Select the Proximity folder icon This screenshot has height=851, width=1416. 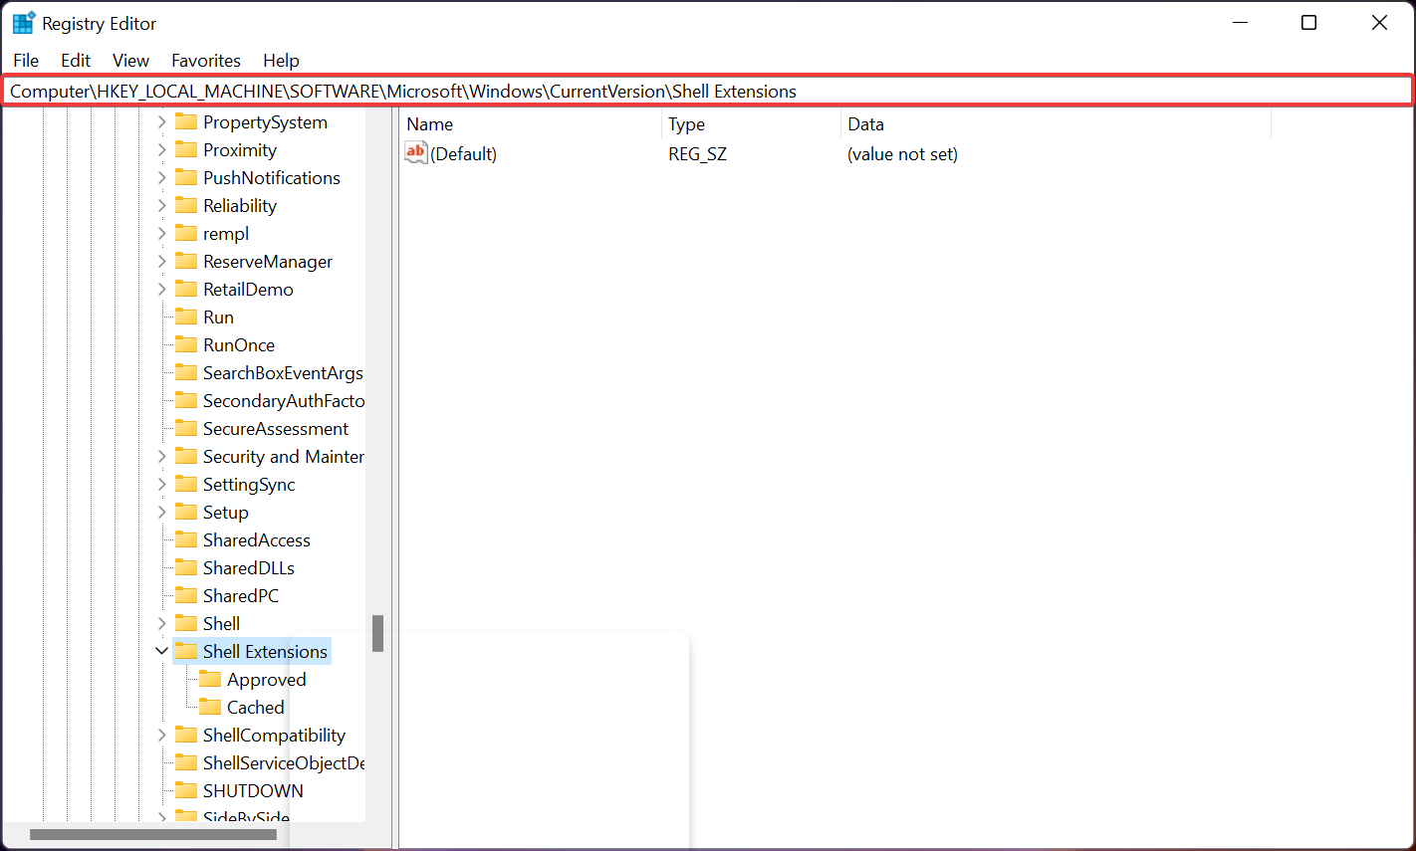pos(186,149)
